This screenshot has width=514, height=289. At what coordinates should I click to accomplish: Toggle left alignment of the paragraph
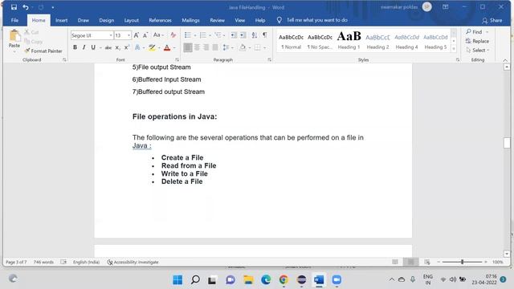pyautogui.click(x=188, y=47)
